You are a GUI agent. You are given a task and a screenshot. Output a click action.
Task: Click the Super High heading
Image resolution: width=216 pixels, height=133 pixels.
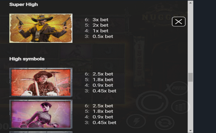coord(24,4)
